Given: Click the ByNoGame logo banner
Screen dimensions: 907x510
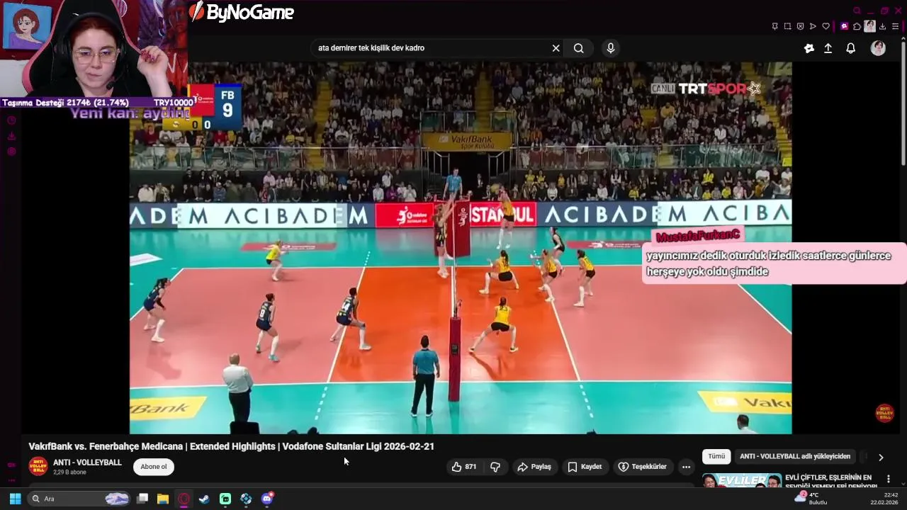Looking at the screenshot, I should point(242,12).
